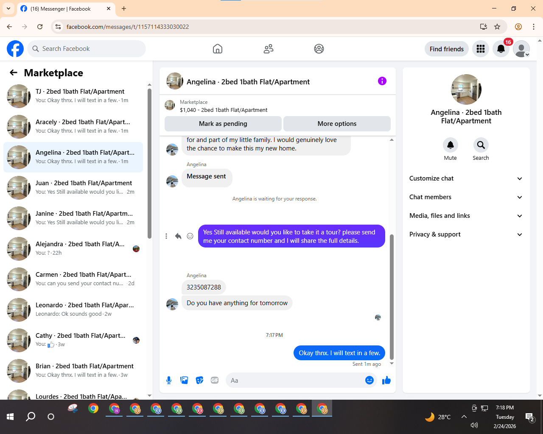The image size is (543, 434).
Task: React to the message with emoji icon
Action: tap(190, 236)
